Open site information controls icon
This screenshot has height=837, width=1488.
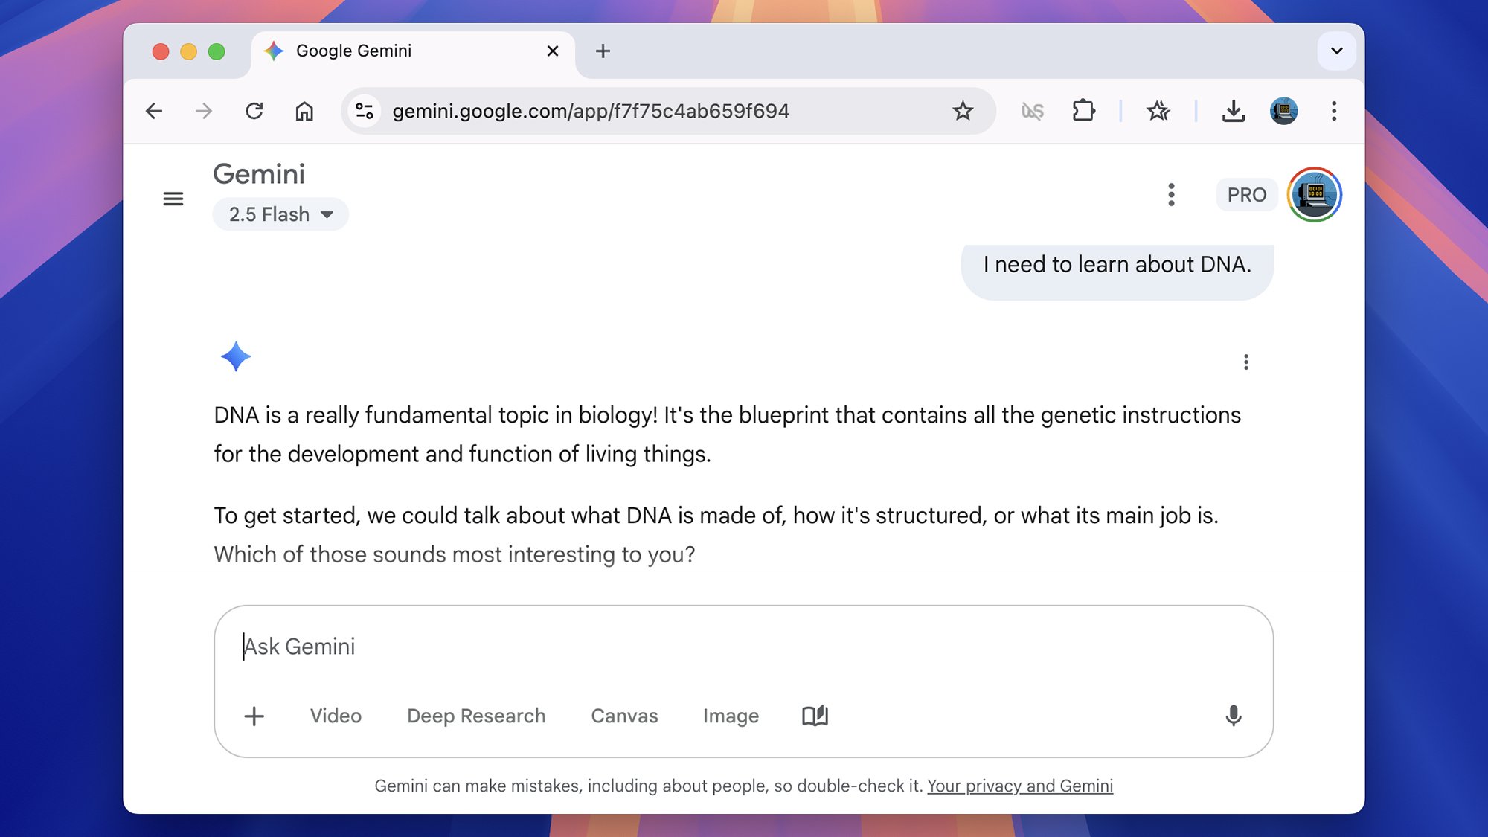[x=365, y=111]
